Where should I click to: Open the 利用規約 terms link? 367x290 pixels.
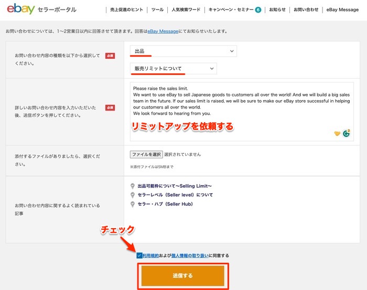pos(151,256)
